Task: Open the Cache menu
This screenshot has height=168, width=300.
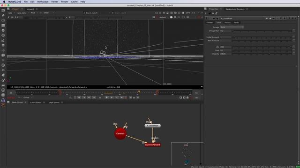Action: click(x=74, y=2)
